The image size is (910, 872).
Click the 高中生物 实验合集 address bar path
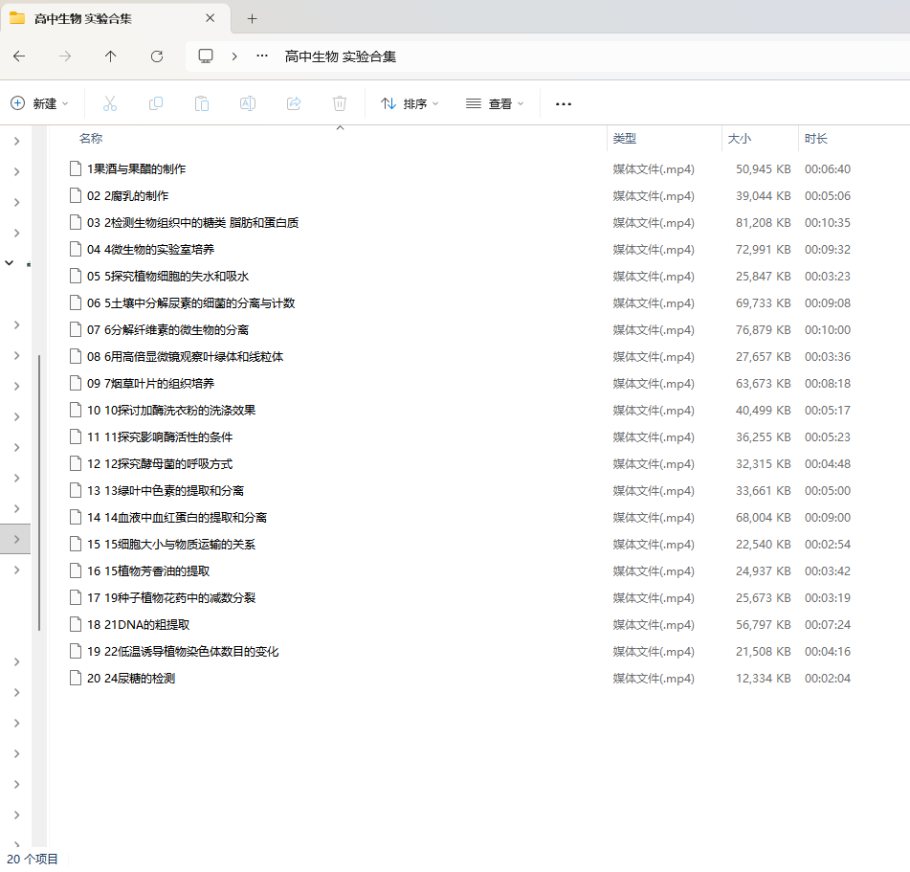(341, 56)
